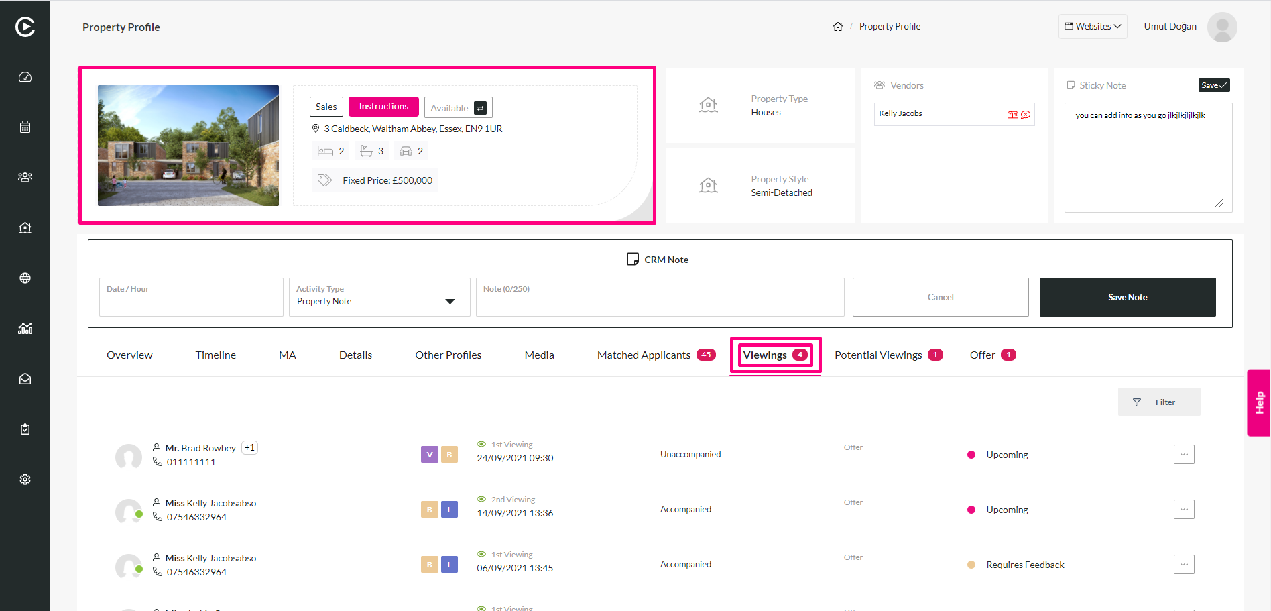The height and width of the screenshot is (611, 1271).
Task: Click avatar of Mr. Brad Rowbey
Action: coord(129,457)
